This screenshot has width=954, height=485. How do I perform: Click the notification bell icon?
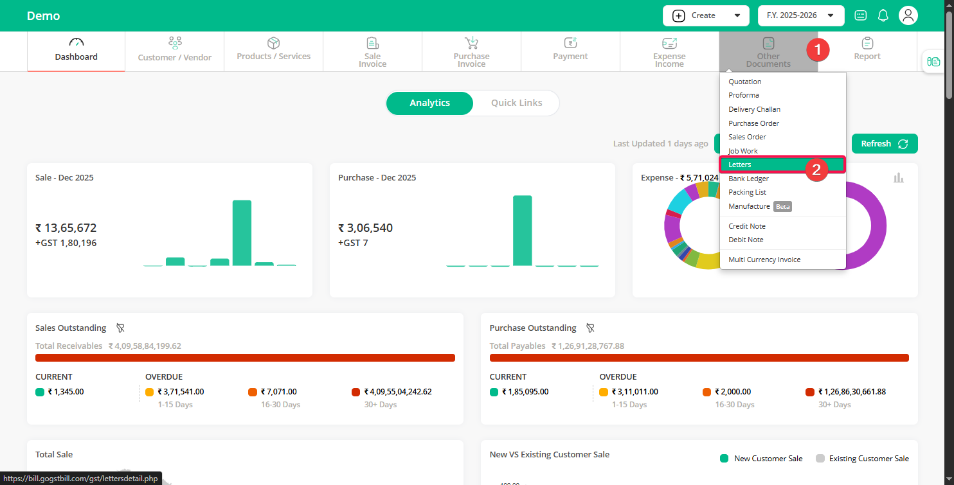[883, 15]
